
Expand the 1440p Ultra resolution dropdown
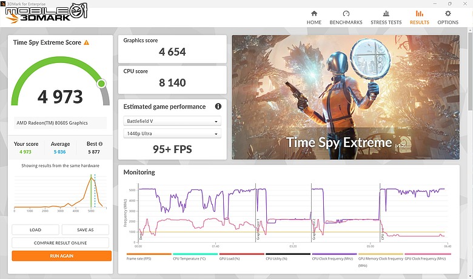coord(172,133)
